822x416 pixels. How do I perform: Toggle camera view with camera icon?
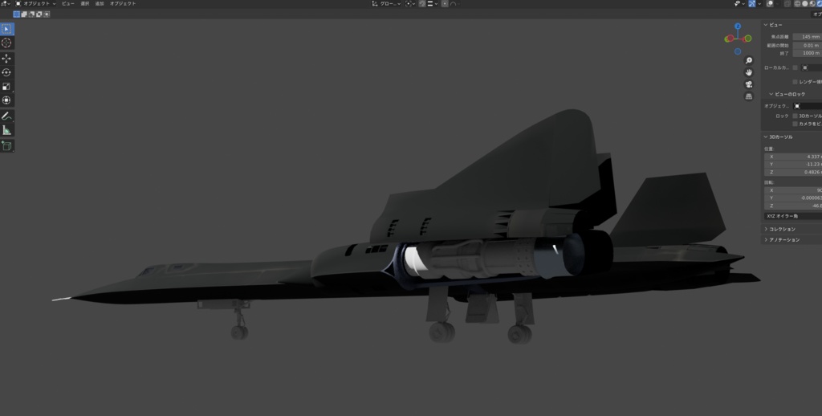[749, 84]
